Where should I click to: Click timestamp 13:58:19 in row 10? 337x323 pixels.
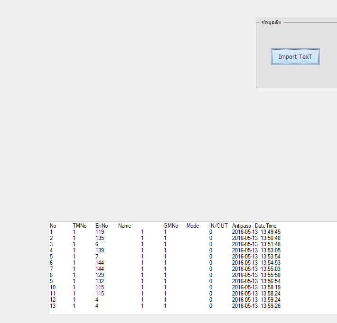pos(271,287)
